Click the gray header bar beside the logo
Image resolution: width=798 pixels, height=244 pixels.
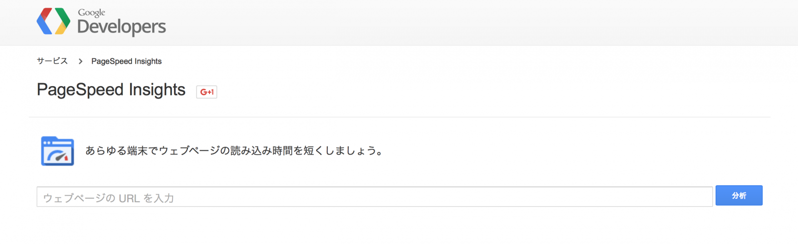[449, 22]
